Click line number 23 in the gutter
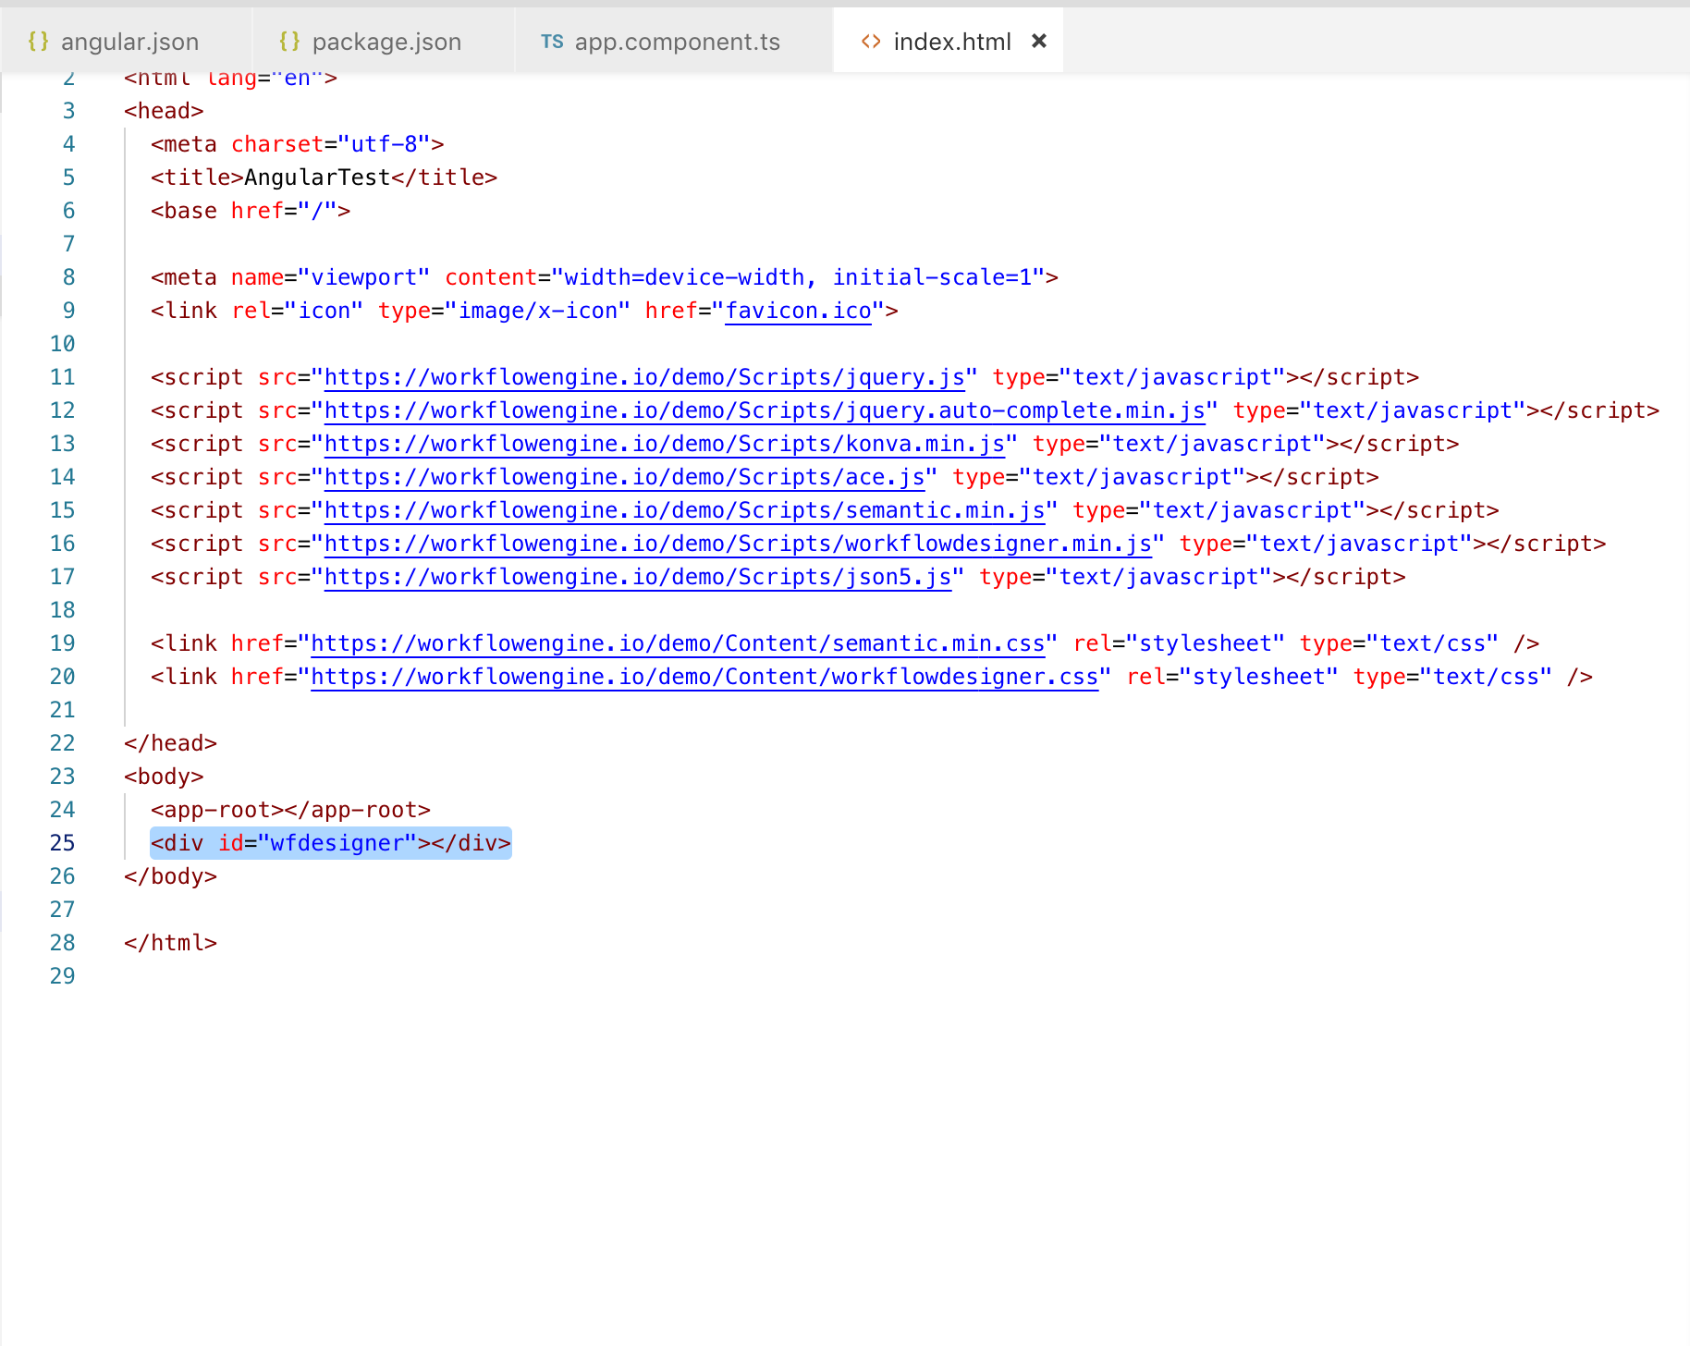1690x1346 pixels. [62, 777]
